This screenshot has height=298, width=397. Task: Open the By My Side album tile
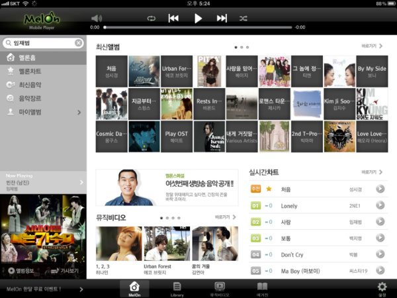click(x=372, y=72)
